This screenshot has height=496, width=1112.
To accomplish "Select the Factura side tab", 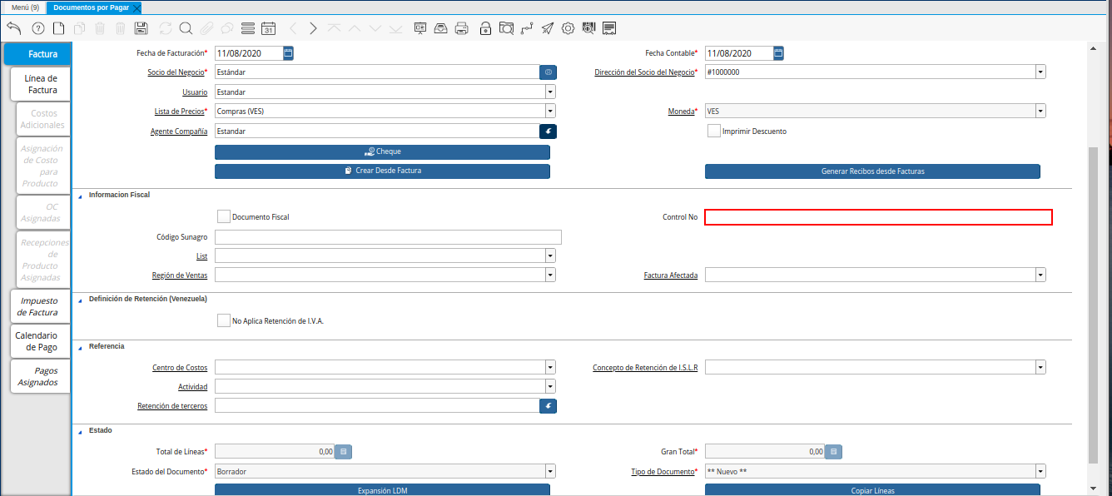I will coord(37,54).
